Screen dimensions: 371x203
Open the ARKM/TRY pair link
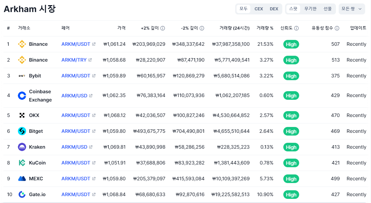pos(74,60)
